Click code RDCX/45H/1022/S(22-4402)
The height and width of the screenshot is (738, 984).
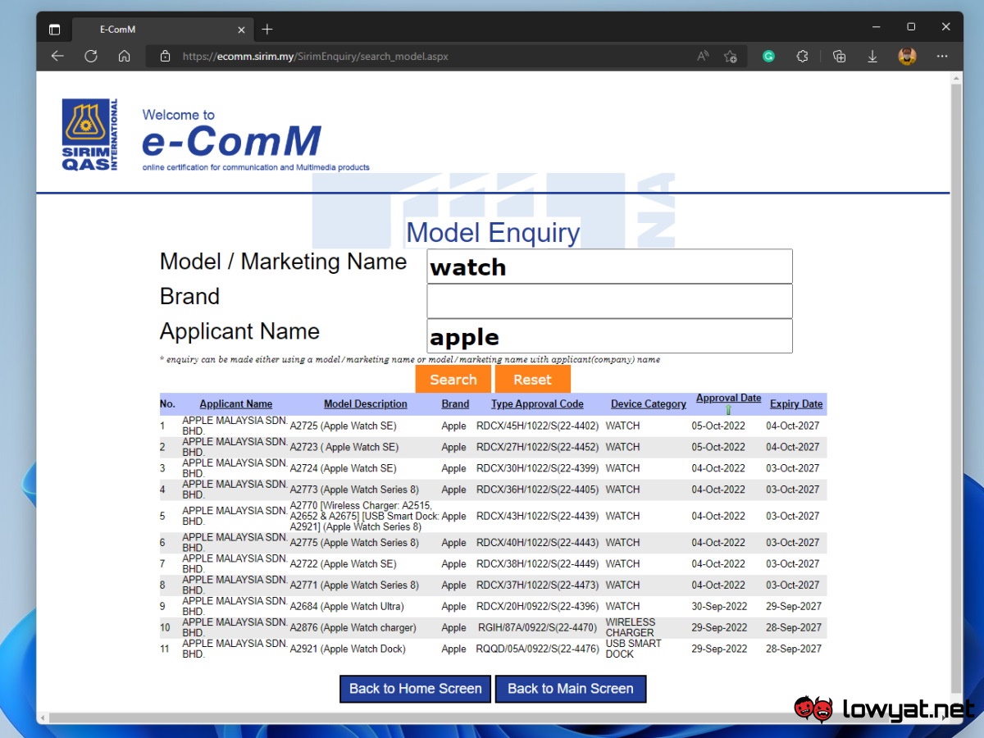pos(538,426)
